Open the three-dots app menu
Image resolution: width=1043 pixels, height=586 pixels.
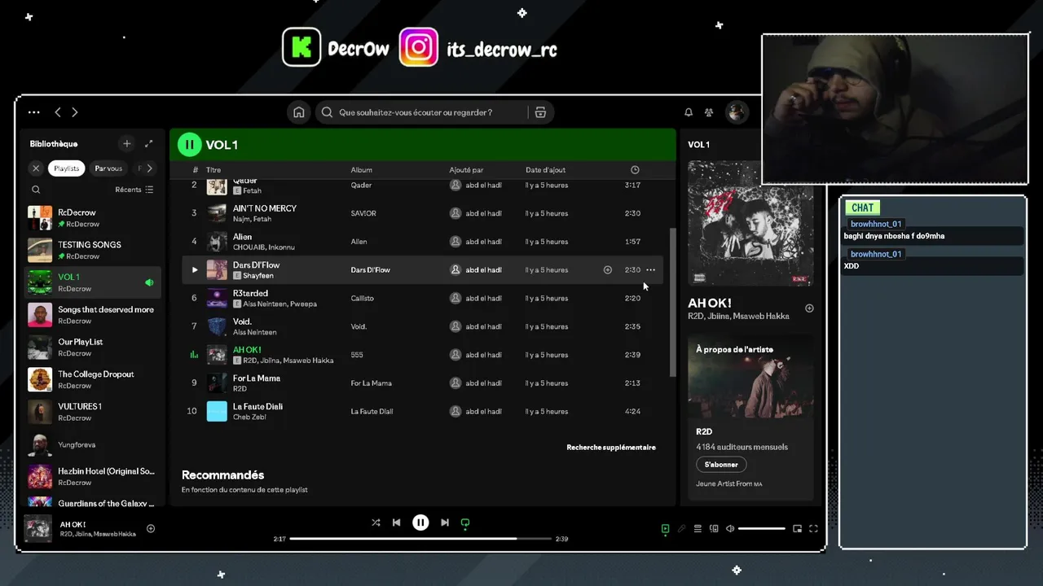[x=33, y=112]
